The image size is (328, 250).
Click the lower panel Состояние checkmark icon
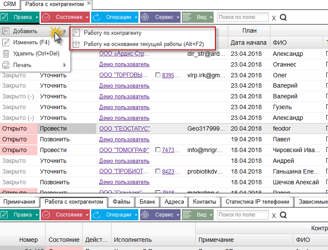coord(46,215)
